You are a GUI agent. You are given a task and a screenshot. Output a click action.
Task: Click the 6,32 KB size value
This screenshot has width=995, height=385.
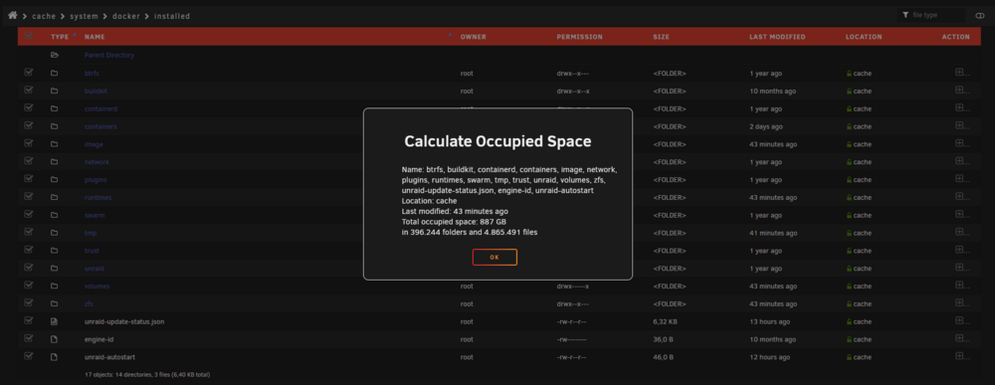666,321
